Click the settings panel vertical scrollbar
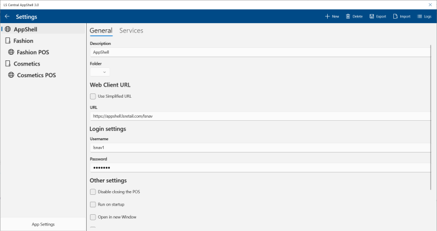The width and height of the screenshot is (437, 231). tap(431, 117)
